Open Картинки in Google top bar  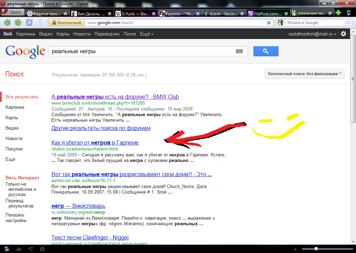tap(26, 34)
